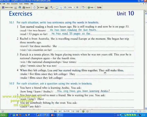Image resolution: width=147 pixels, height=117 pixels.
Task: Go to the last page
Action: point(78,111)
